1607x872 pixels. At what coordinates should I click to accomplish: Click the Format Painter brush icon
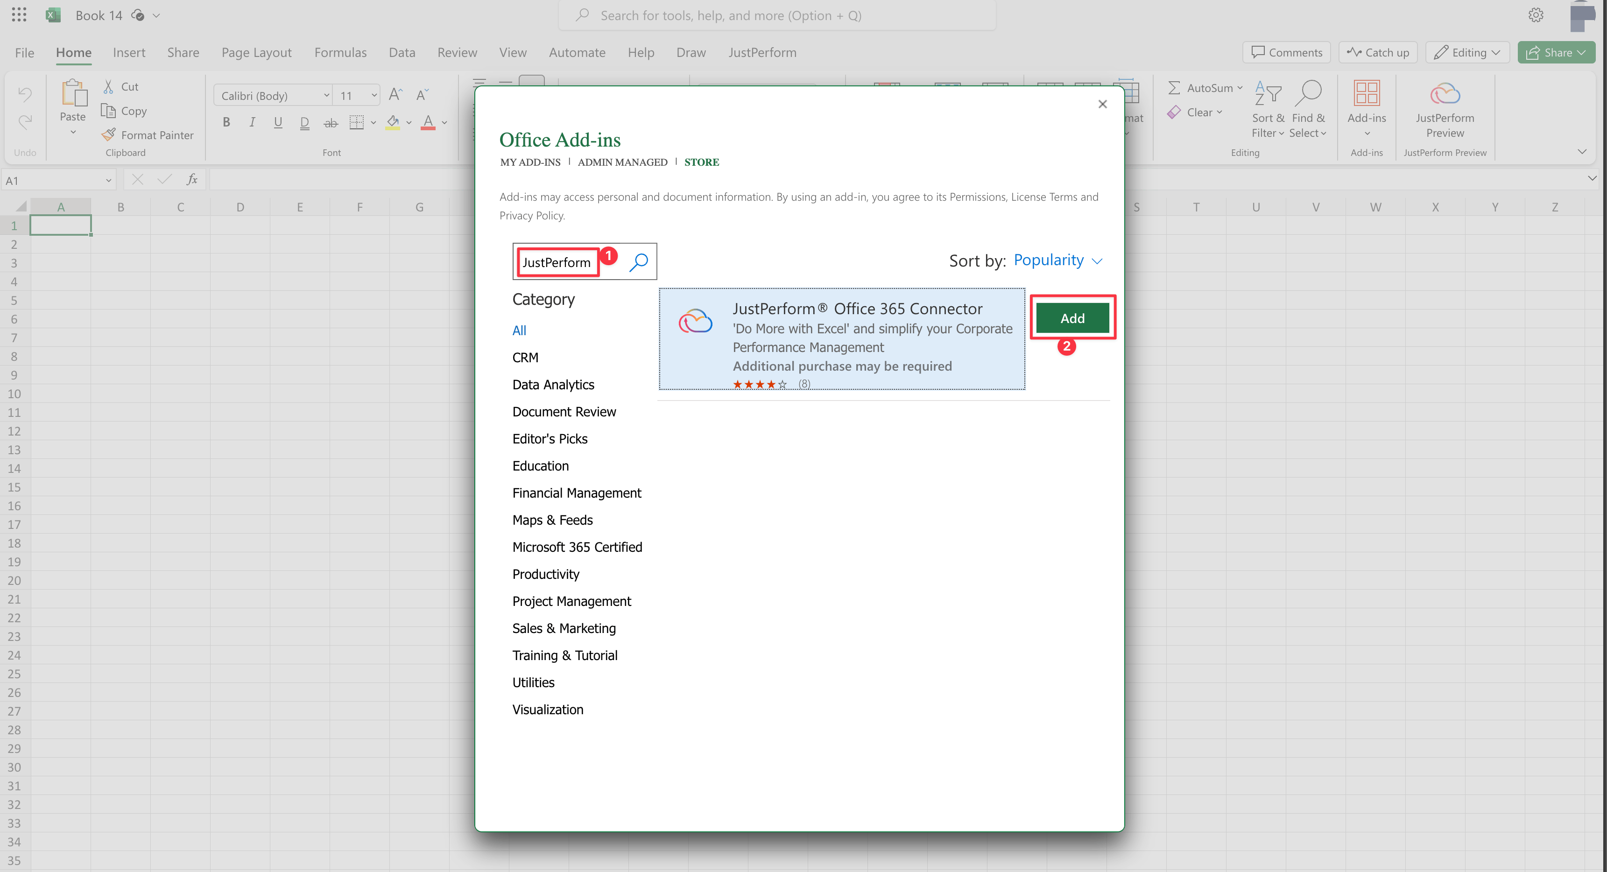pyautogui.click(x=108, y=135)
